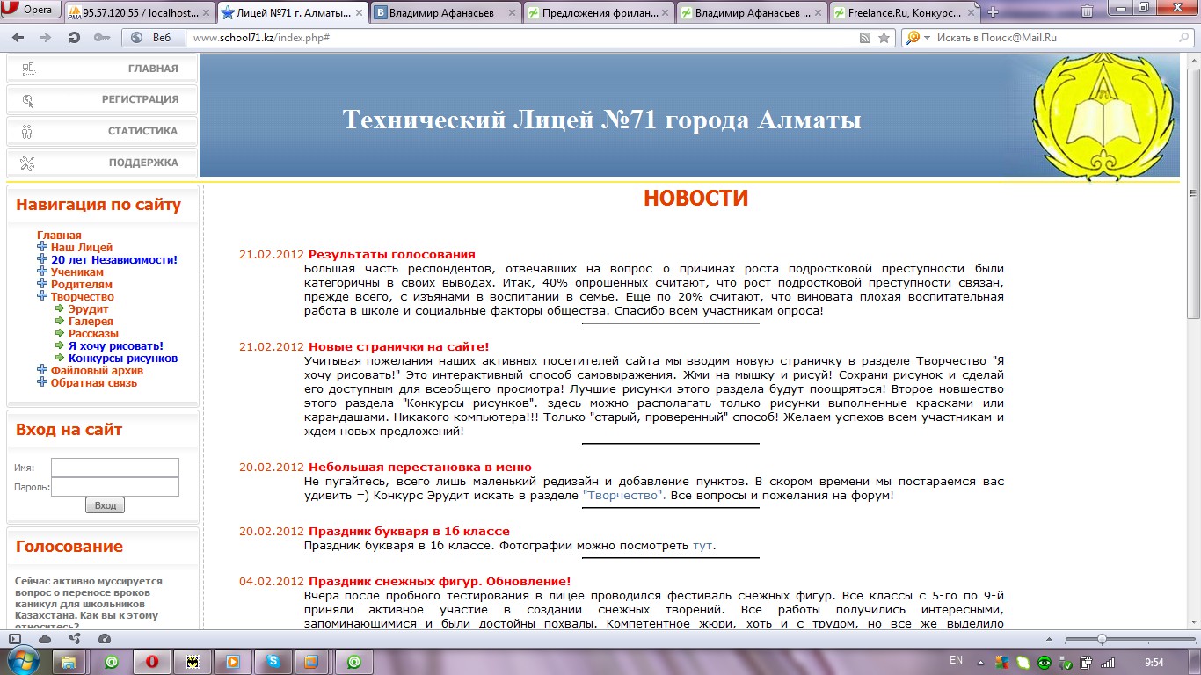Click the Праздник букваря в 1б классе headline
This screenshot has width=1201, height=675.
[x=409, y=532]
